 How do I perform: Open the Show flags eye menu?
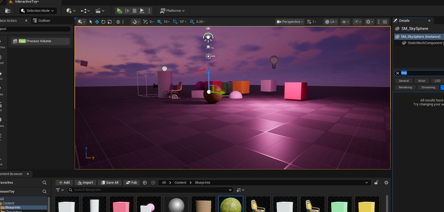[345, 22]
